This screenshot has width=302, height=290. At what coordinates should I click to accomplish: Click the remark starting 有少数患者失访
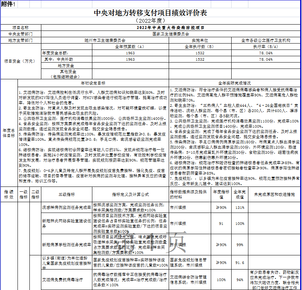pos(274,280)
